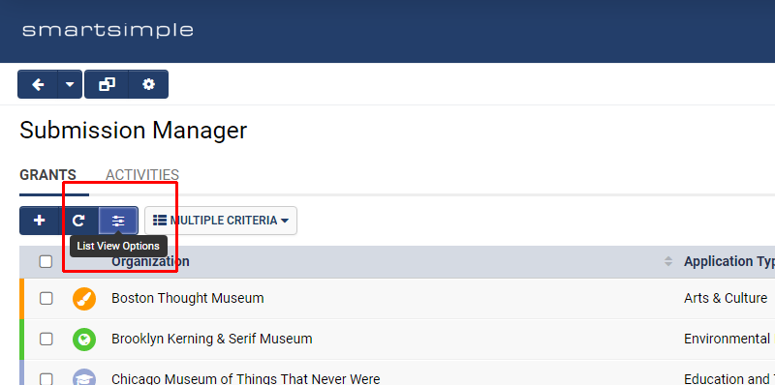This screenshot has width=775, height=385.
Task: Click the green Environmental globe icon
Action: pyautogui.click(x=84, y=340)
